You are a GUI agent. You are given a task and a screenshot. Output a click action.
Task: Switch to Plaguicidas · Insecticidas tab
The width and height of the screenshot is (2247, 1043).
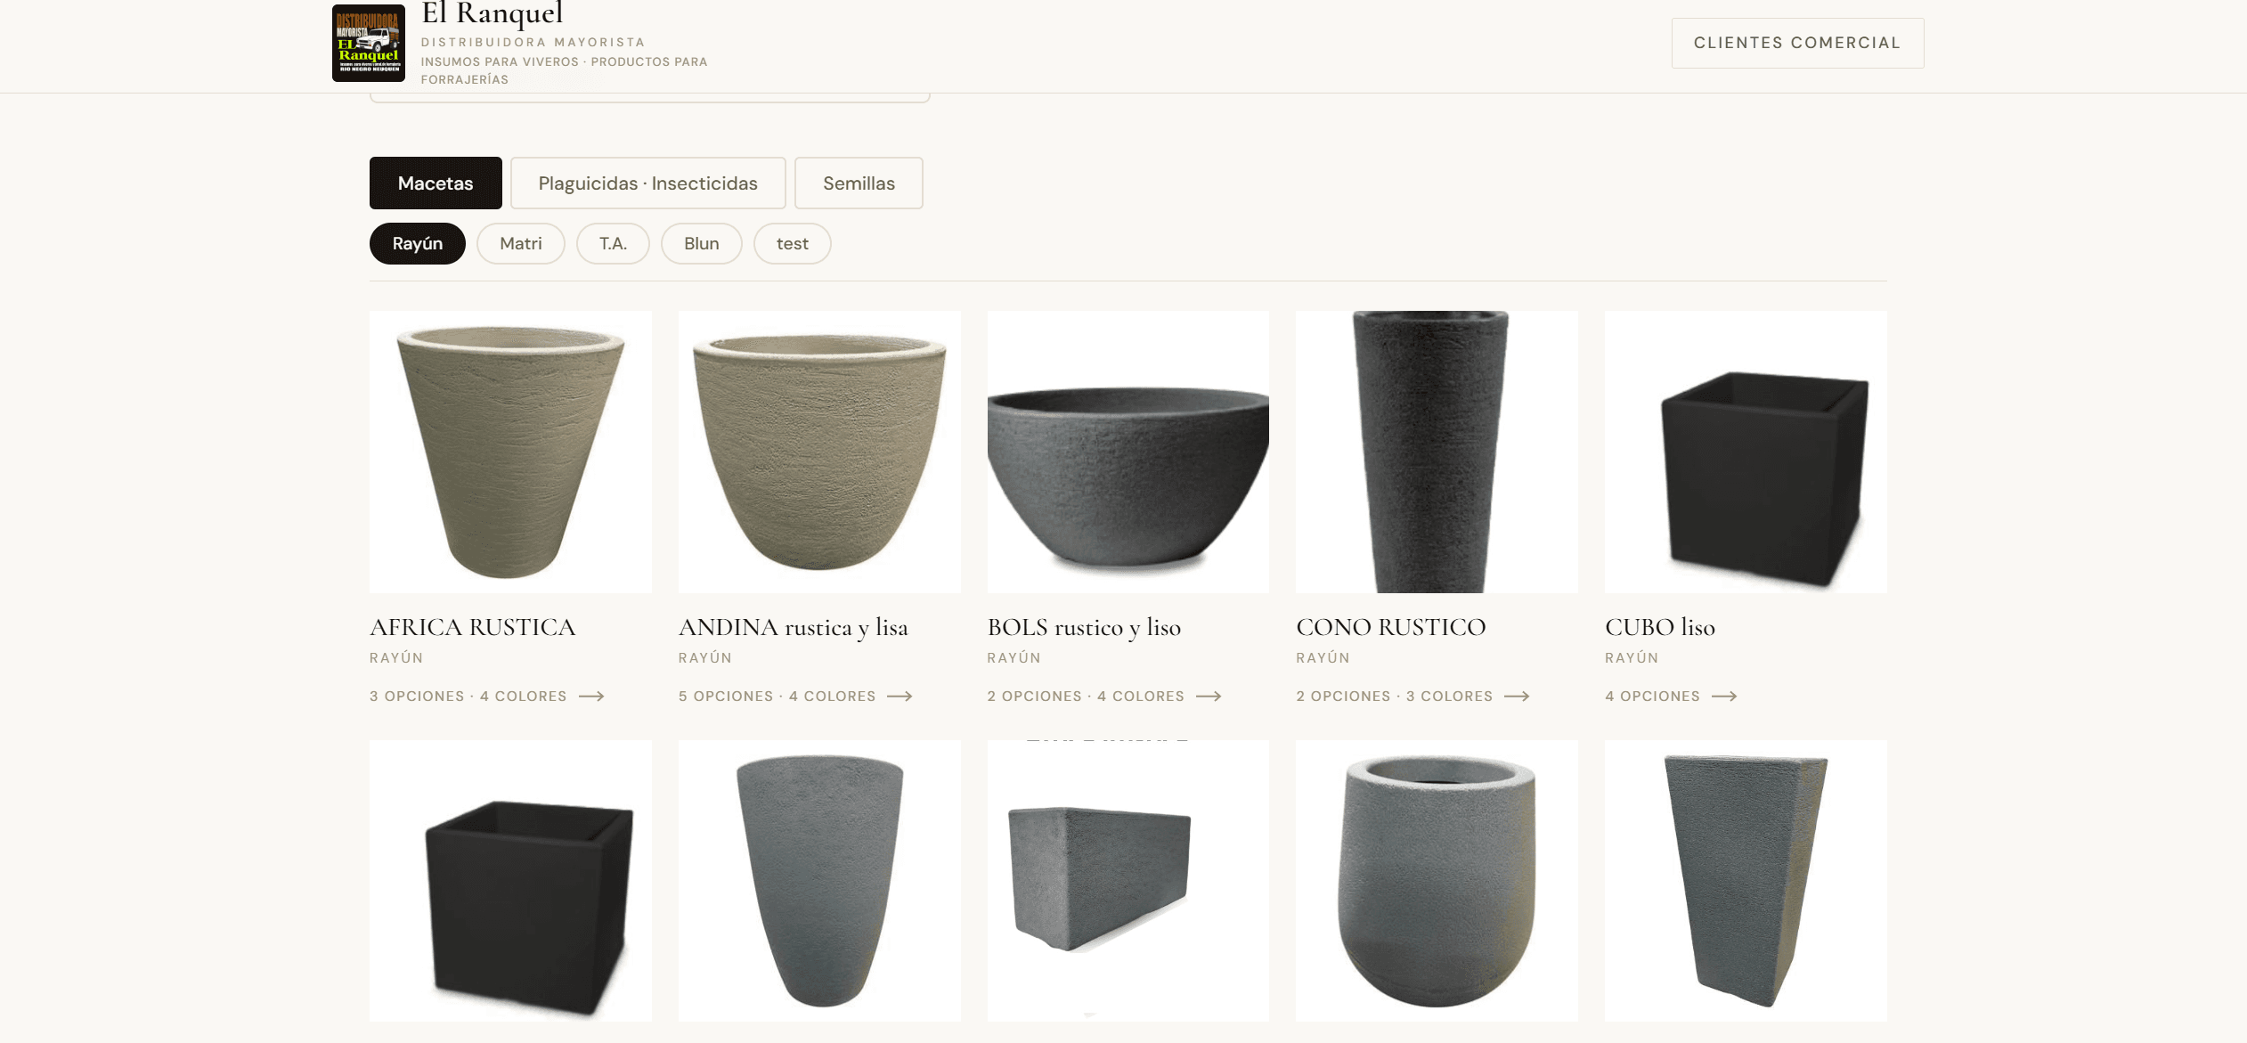tap(647, 183)
